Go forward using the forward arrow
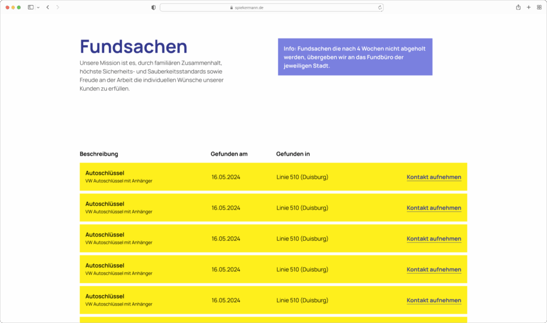Viewport: 547px width, 323px height. [57, 7]
